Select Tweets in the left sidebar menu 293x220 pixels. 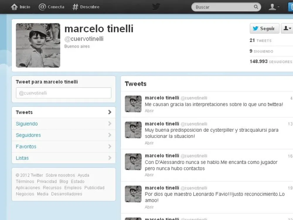click(x=24, y=112)
